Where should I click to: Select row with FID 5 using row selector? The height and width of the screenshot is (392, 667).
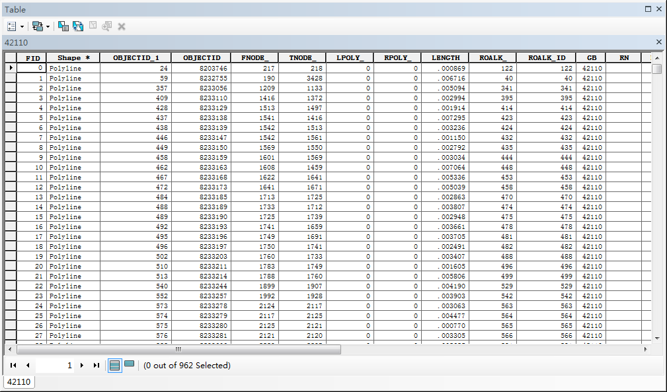11,117
